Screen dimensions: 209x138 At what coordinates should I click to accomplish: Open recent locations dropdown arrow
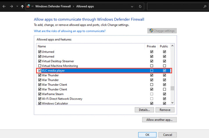tap(17, 6)
